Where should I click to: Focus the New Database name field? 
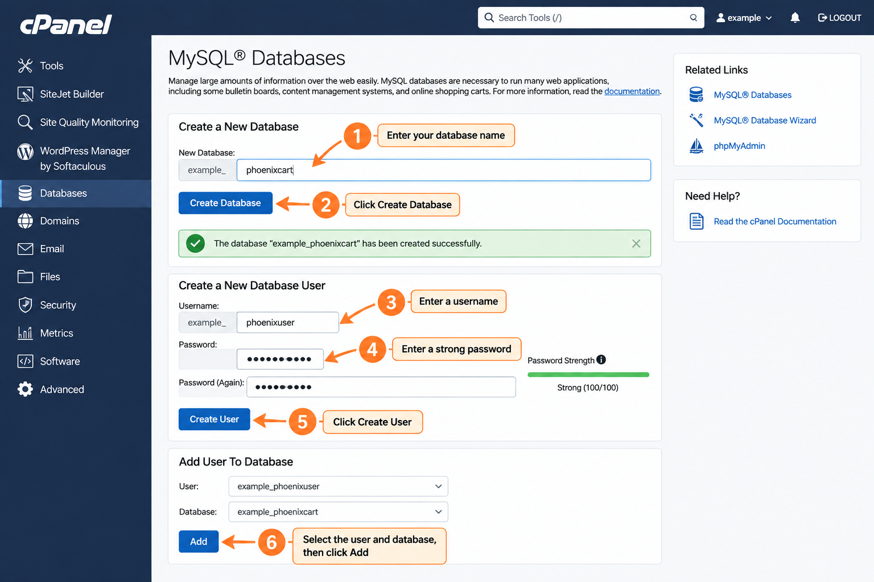443,170
